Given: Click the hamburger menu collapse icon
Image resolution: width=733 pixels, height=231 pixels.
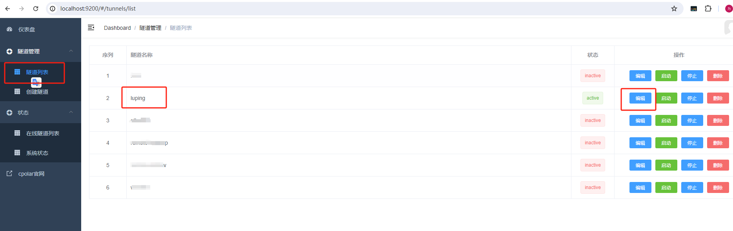Looking at the screenshot, I should coord(91,27).
